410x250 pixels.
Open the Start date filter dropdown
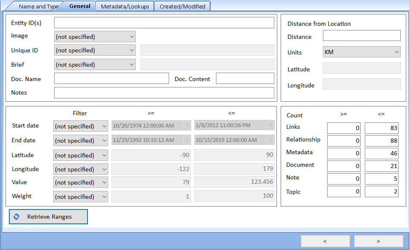point(81,126)
